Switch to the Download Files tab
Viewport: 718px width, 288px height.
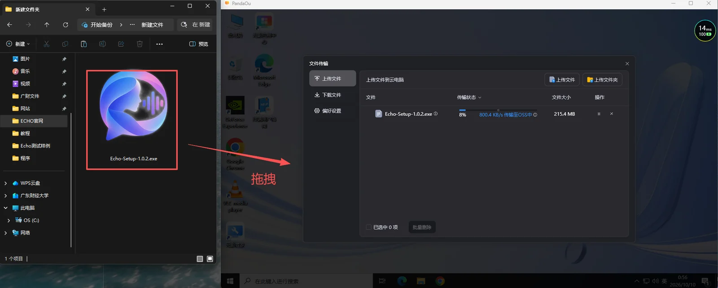pos(333,95)
